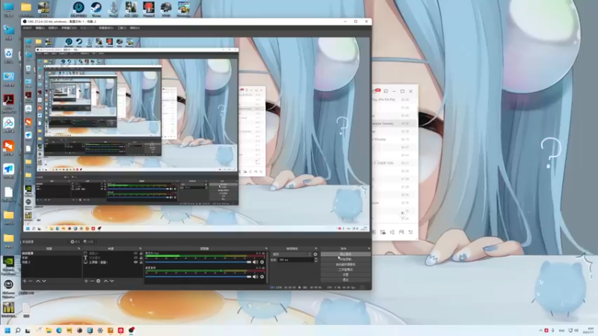Click the OBS Studio icon in the taskbar
Screen dimensions: 598x336
[132, 330]
